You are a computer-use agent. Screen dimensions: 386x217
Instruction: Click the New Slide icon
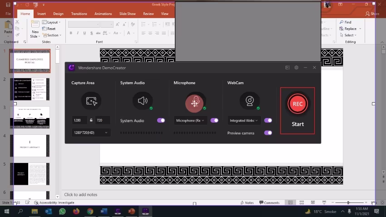35,25
